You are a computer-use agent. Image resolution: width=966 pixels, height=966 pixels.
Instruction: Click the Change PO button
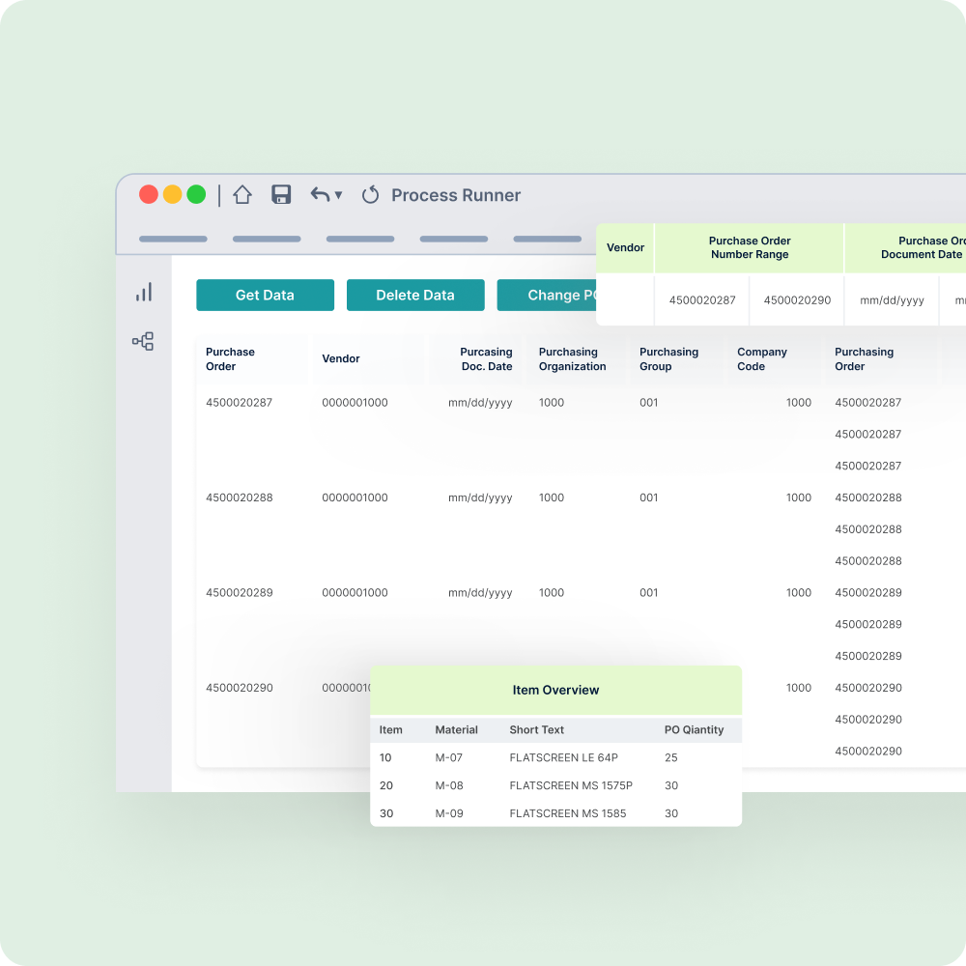(x=547, y=295)
